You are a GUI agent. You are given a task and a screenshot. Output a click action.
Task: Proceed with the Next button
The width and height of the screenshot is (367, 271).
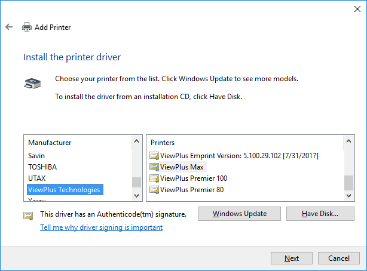292,258
